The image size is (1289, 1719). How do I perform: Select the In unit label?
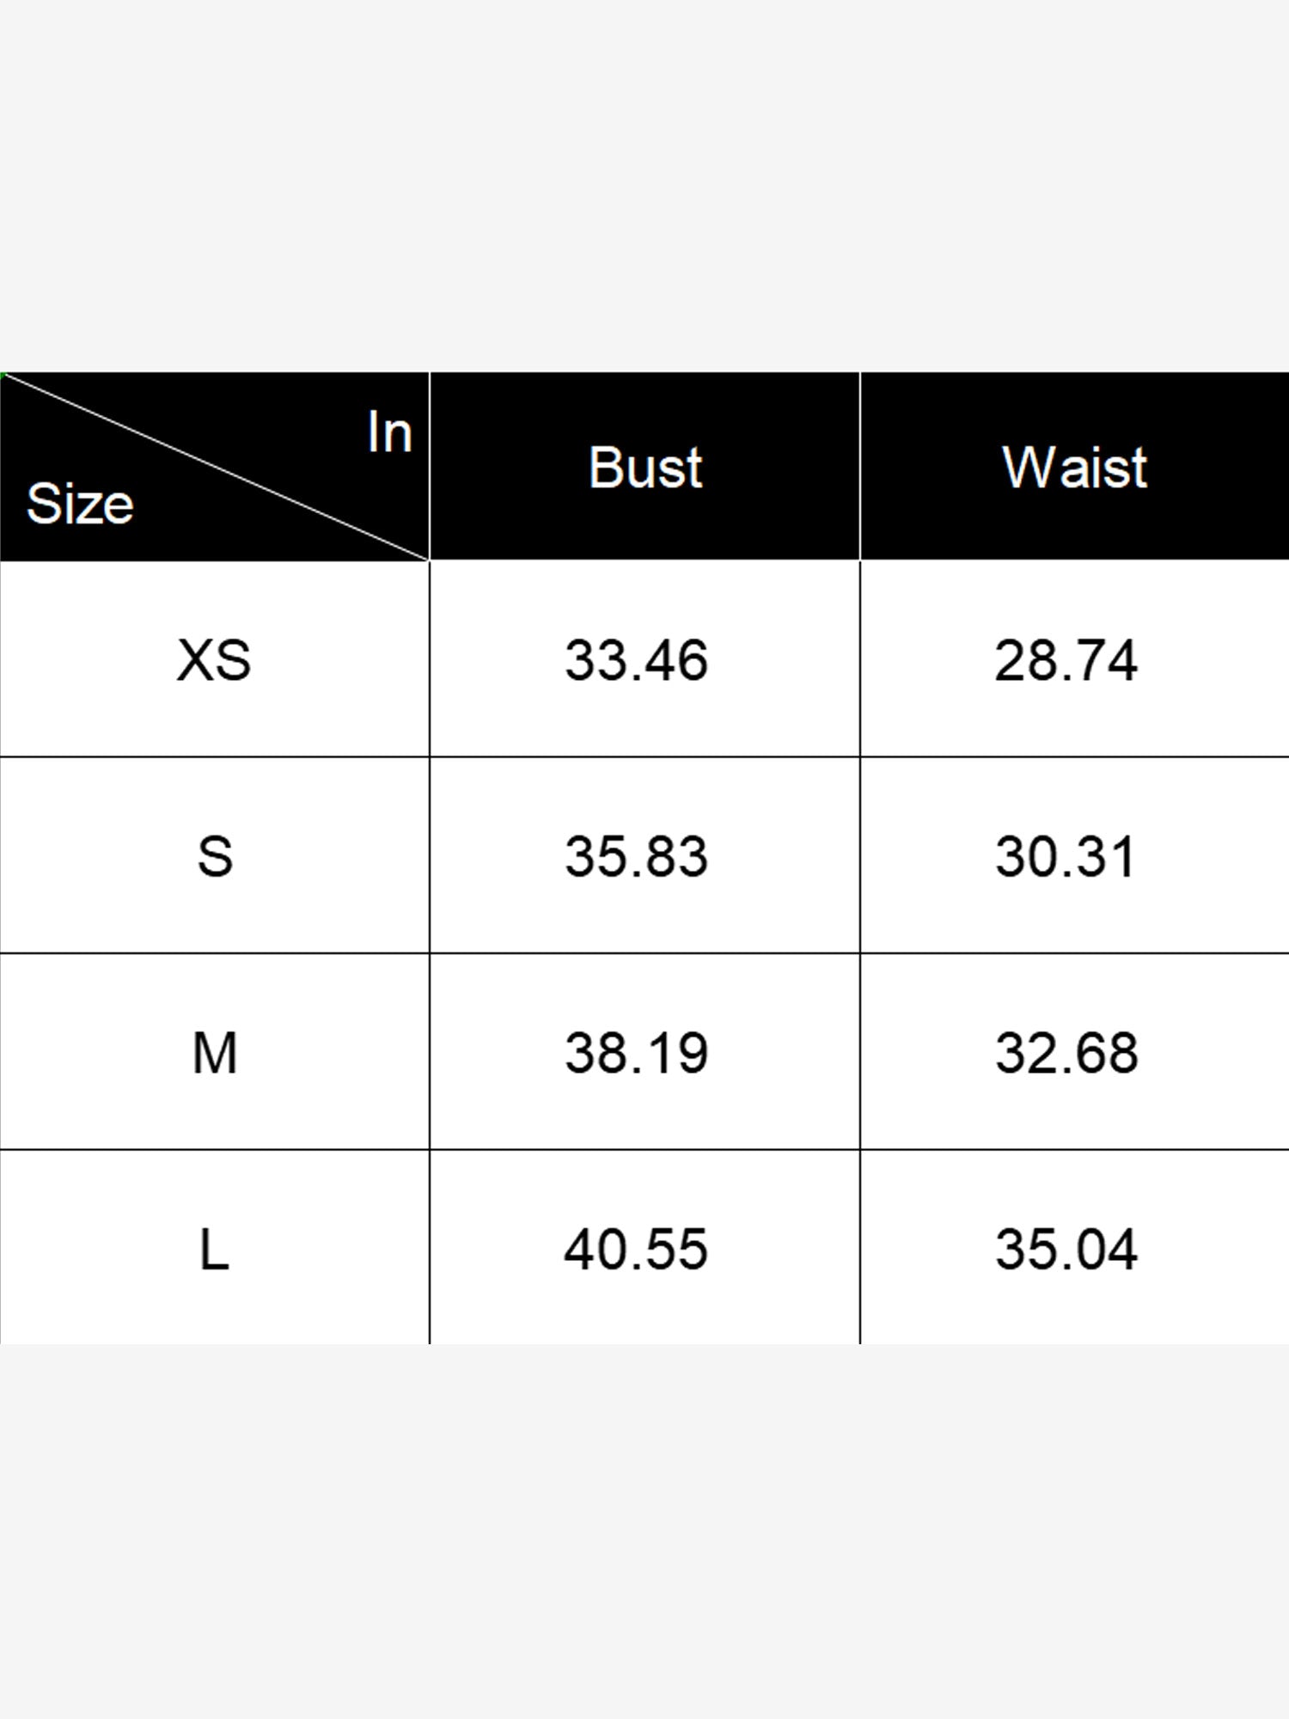[x=389, y=431]
